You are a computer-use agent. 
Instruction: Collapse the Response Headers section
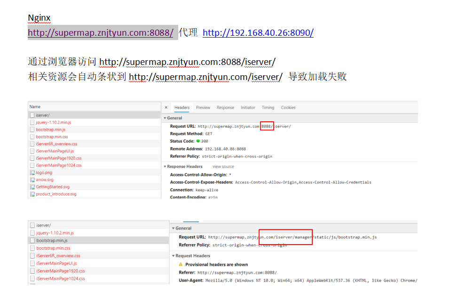coord(165,166)
